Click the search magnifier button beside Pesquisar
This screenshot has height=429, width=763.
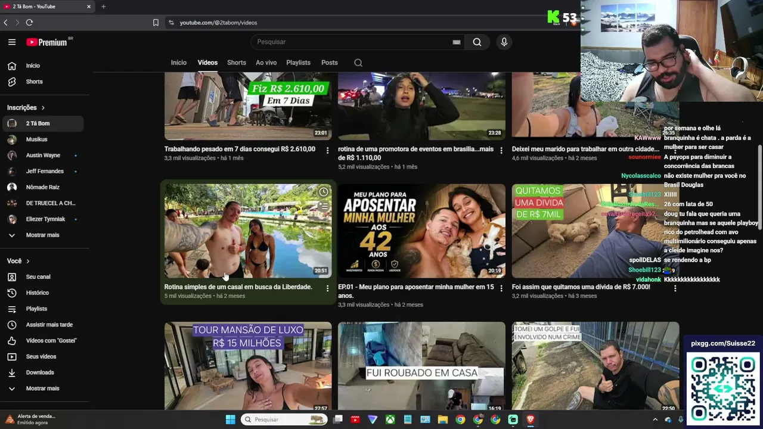[x=477, y=42]
